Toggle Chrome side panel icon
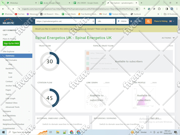 point(166,9)
